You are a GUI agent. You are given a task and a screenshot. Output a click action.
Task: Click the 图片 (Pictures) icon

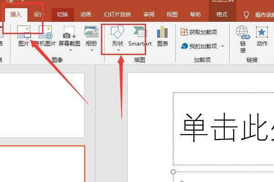click(x=23, y=33)
